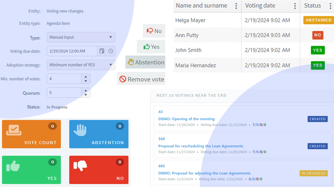Select the Abstention vote button
334x187 pixels.
coord(145,62)
